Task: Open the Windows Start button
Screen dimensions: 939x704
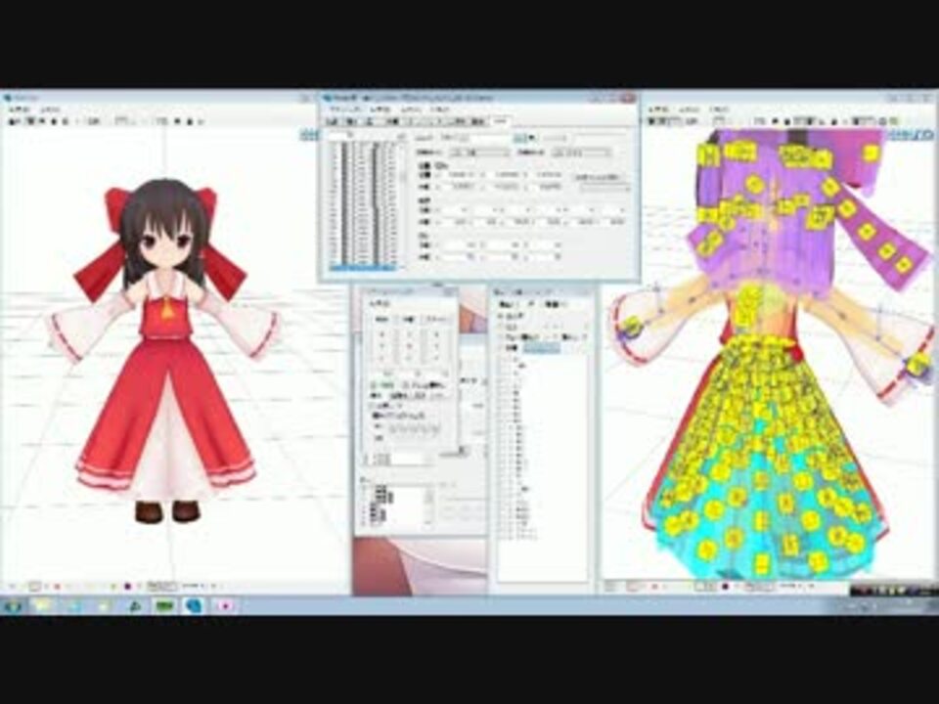Action: (x=13, y=606)
